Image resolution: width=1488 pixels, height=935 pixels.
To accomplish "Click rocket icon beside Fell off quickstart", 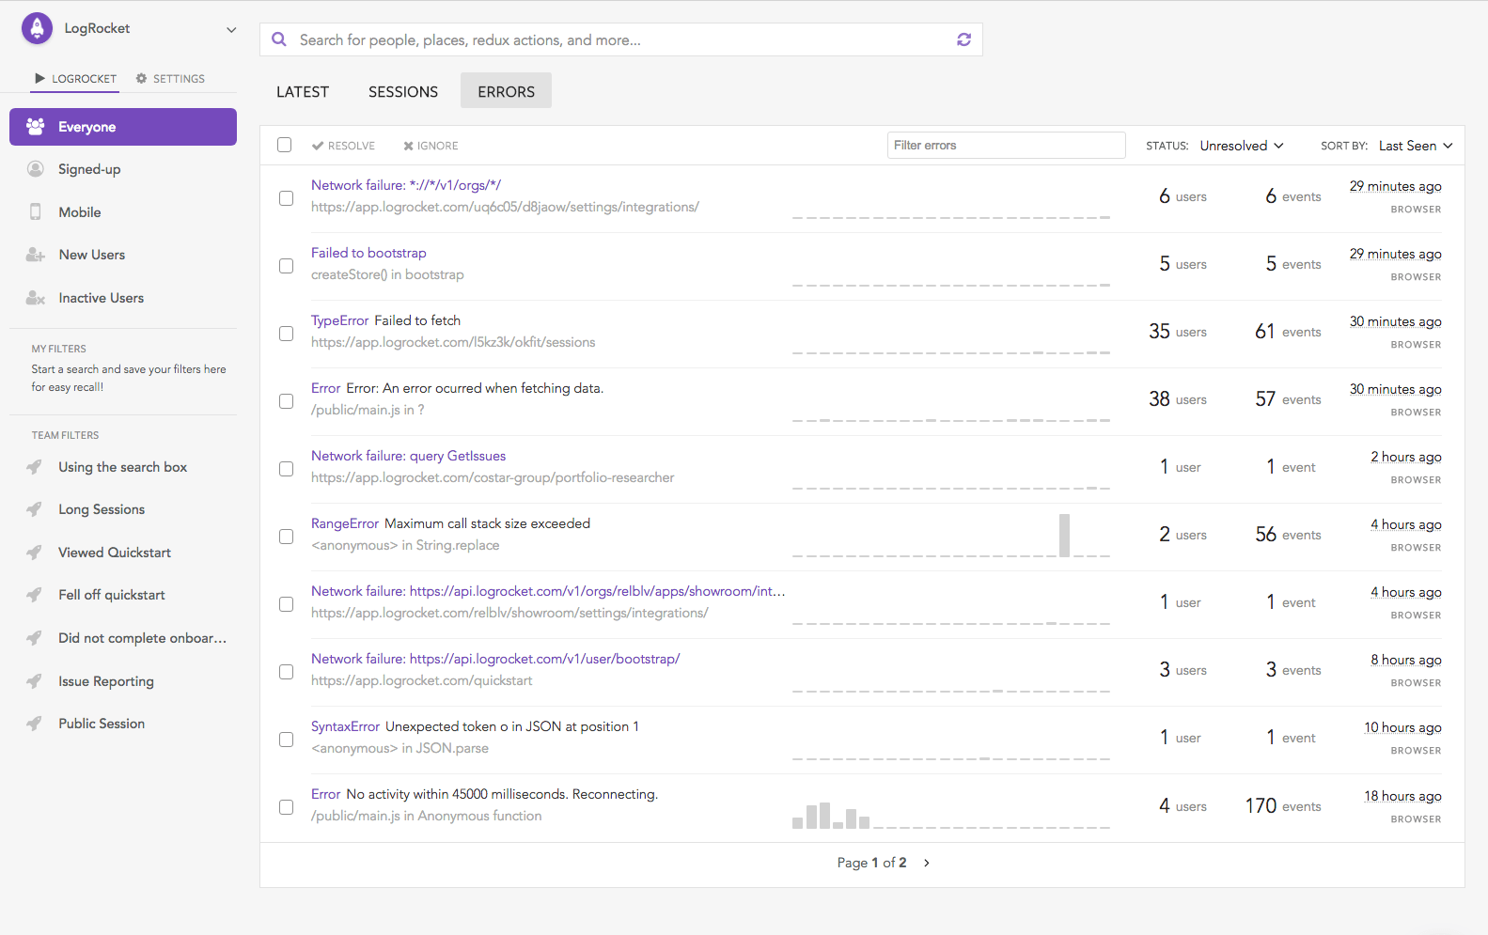I will [x=34, y=595].
